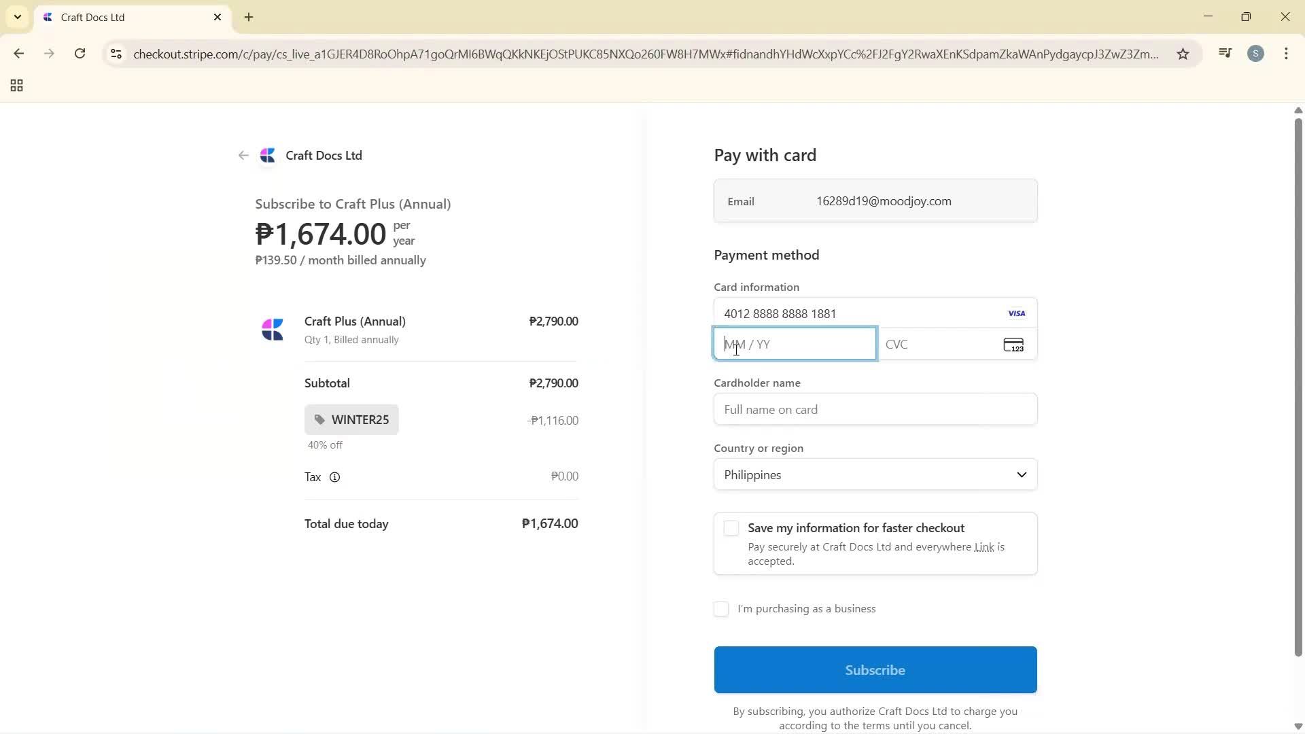The height and width of the screenshot is (734, 1305).
Task: Click the Visa icon in the card field
Action: coord(1016,313)
